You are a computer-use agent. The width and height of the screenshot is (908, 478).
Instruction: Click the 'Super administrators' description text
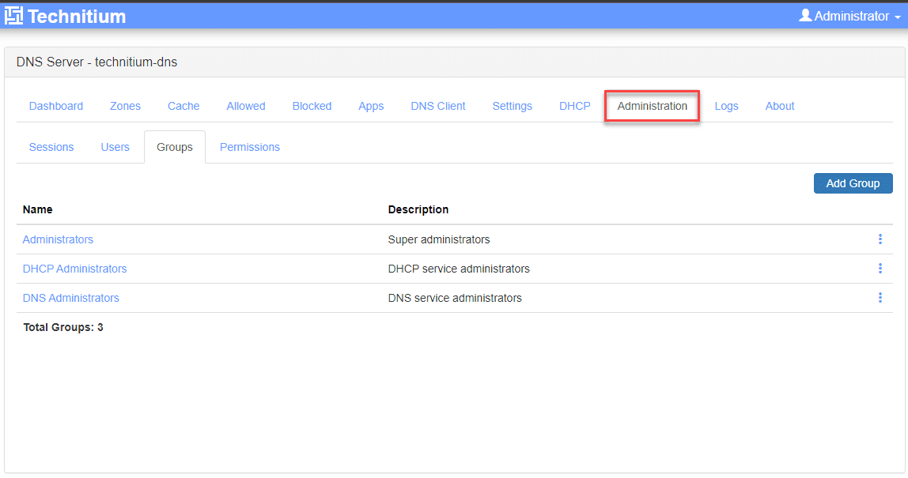439,239
